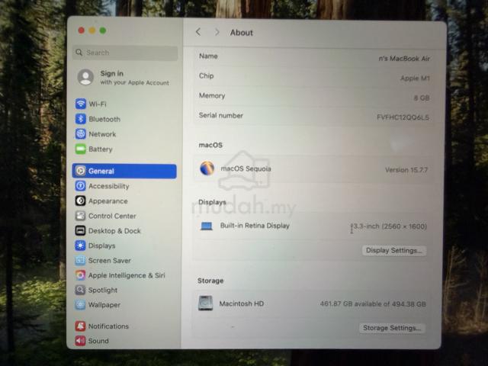Open the Sound speaker icon
The image size is (488, 366).
[x=80, y=341]
